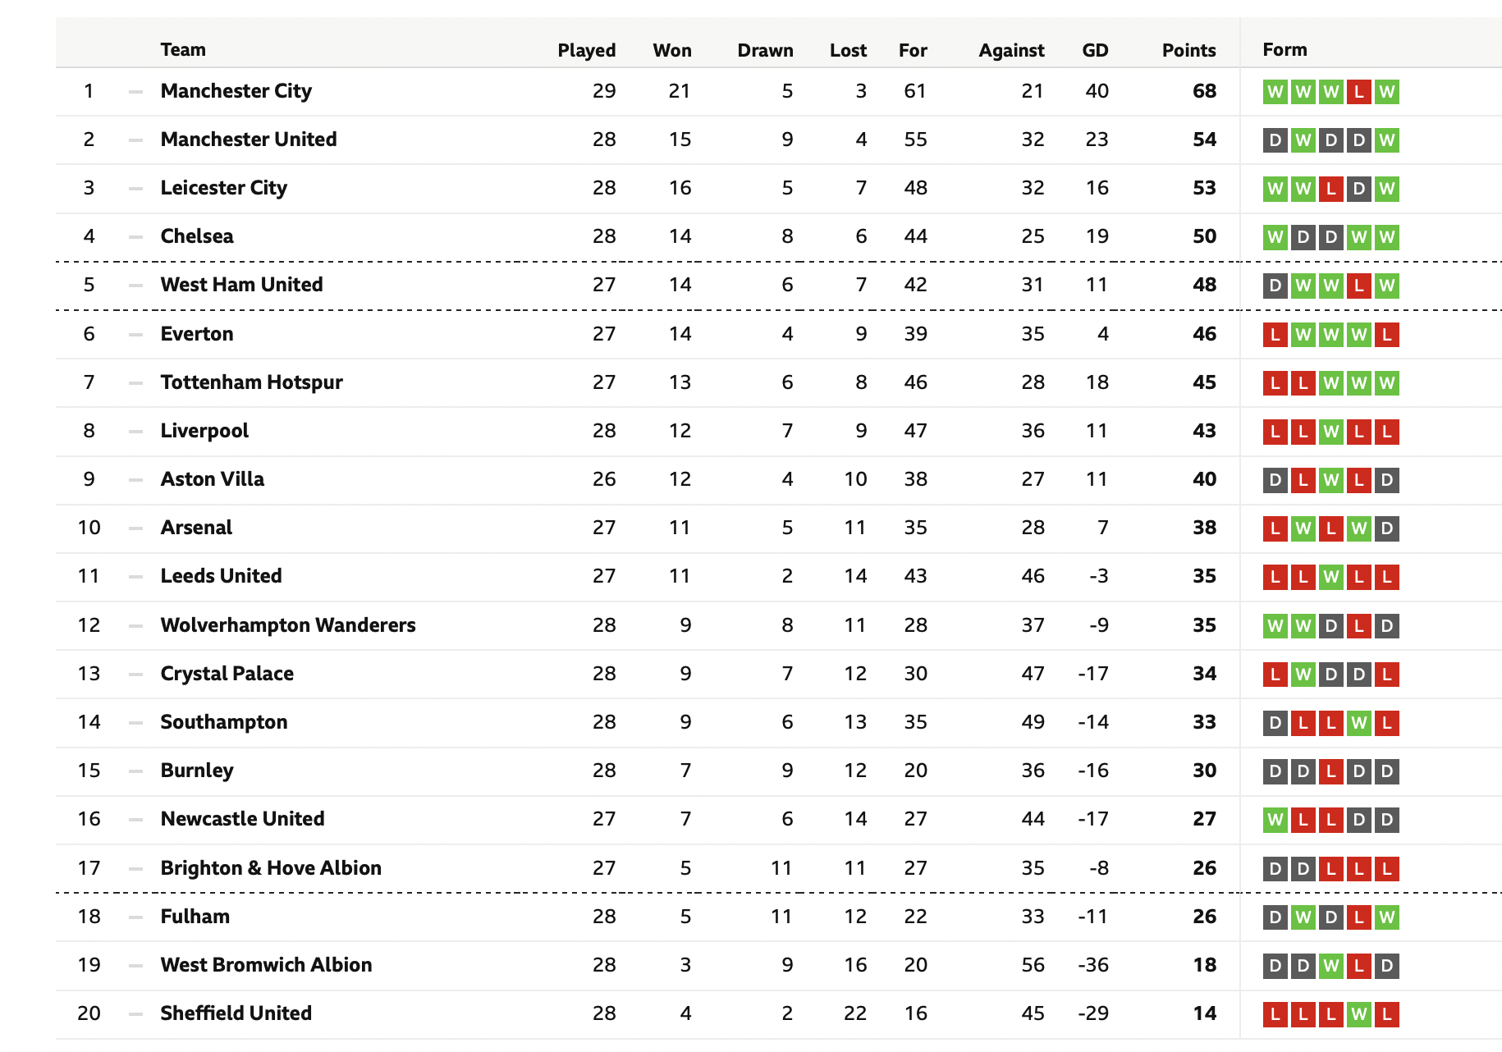The image size is (1502, 1052).
Task: Select Newcastle United's green W form badge
Action: [x=1275, y=820]
